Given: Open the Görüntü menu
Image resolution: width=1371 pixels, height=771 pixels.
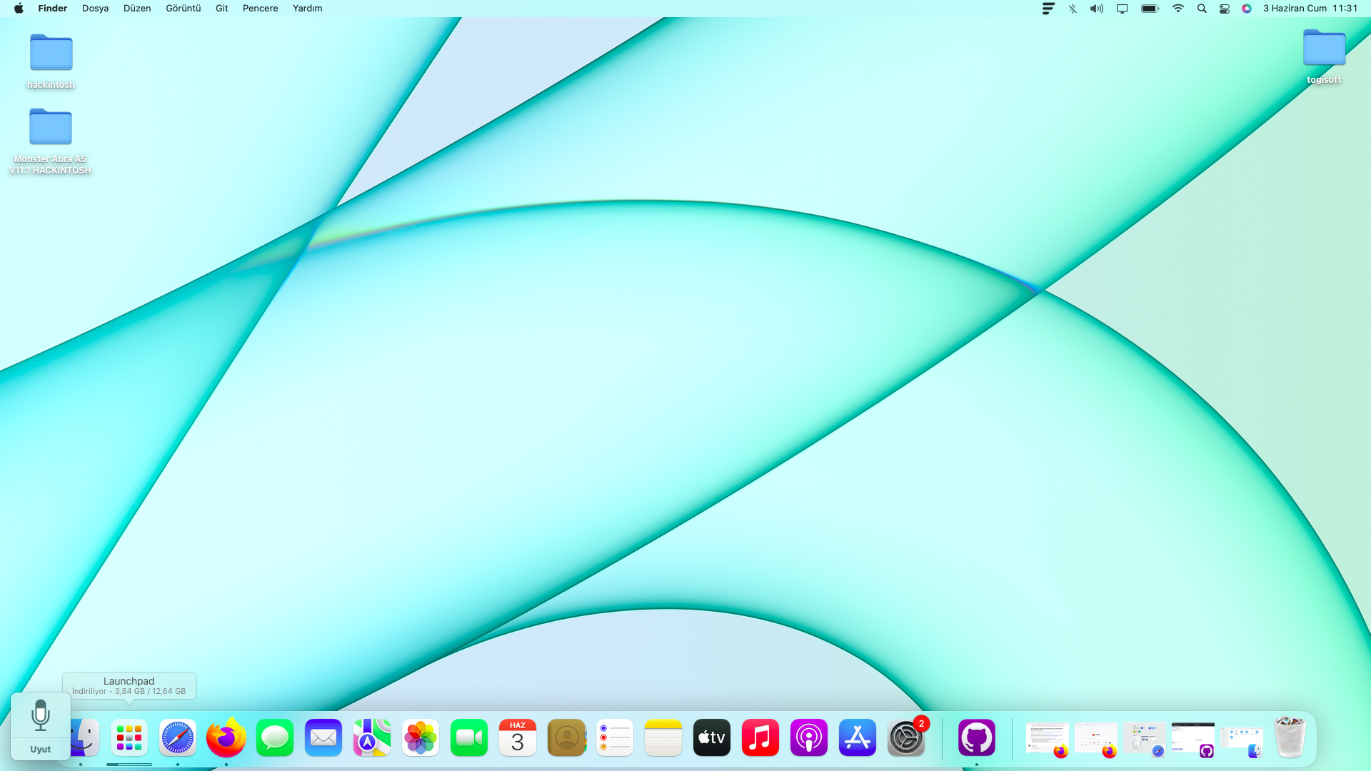Looking at the screenshot, I should coord(183,9).
